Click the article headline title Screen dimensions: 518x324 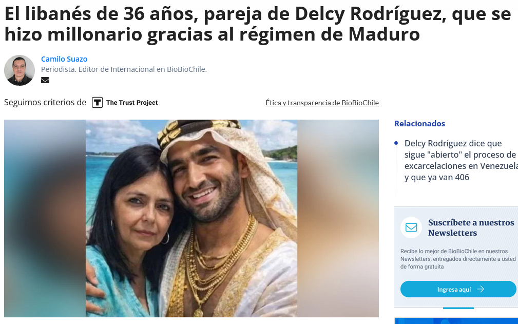[x=257, y=24]
